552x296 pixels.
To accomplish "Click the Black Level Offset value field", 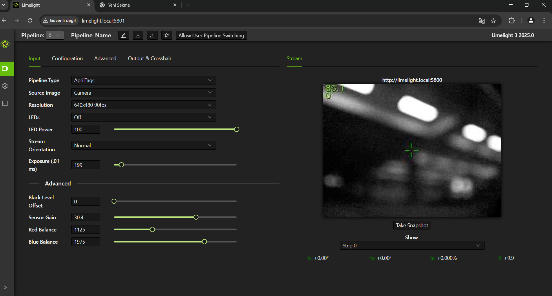I will [86, 201].
